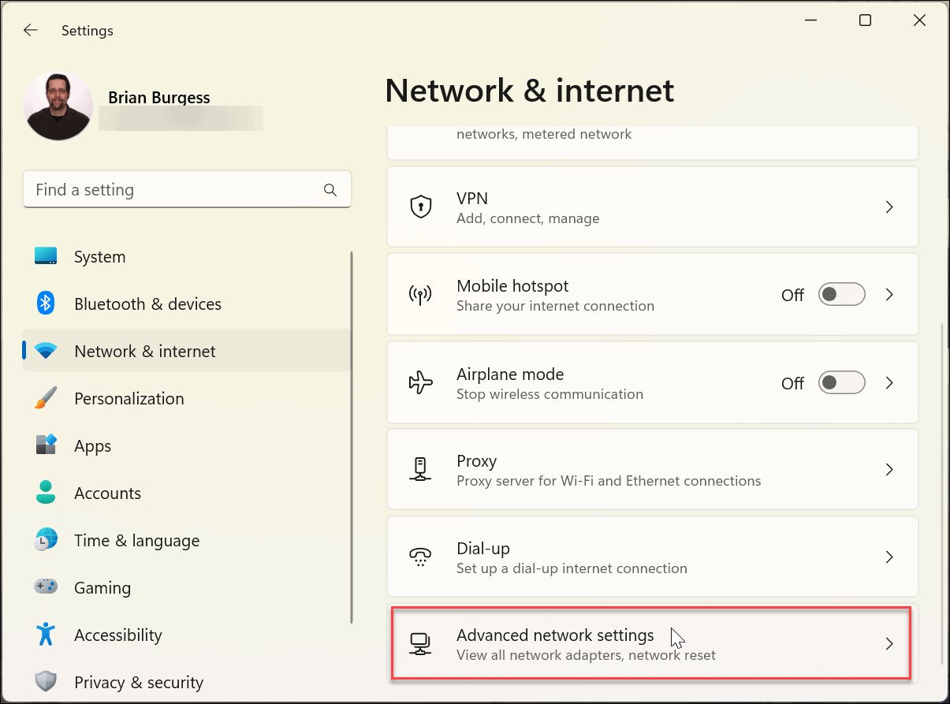
Task: Open Privacy & security section
Action: (x=139, y=682)
